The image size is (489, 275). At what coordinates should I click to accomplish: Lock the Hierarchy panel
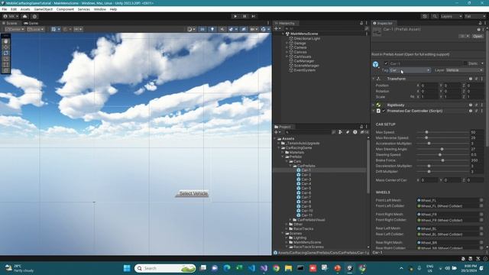[x=361, y=23]
